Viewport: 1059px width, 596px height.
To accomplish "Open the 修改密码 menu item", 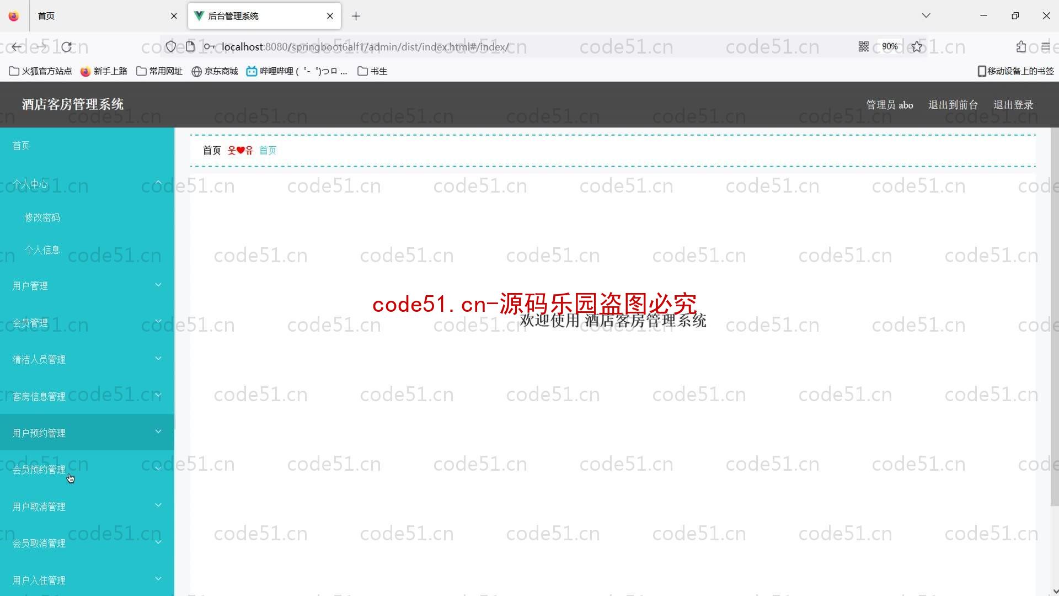I will [x=43, y=217].
